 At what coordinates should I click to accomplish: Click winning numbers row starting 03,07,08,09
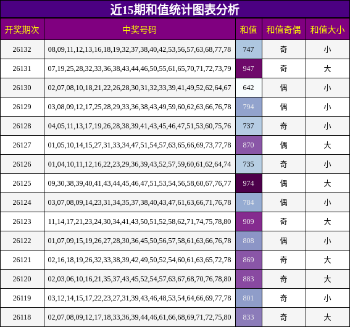point(140,202)
